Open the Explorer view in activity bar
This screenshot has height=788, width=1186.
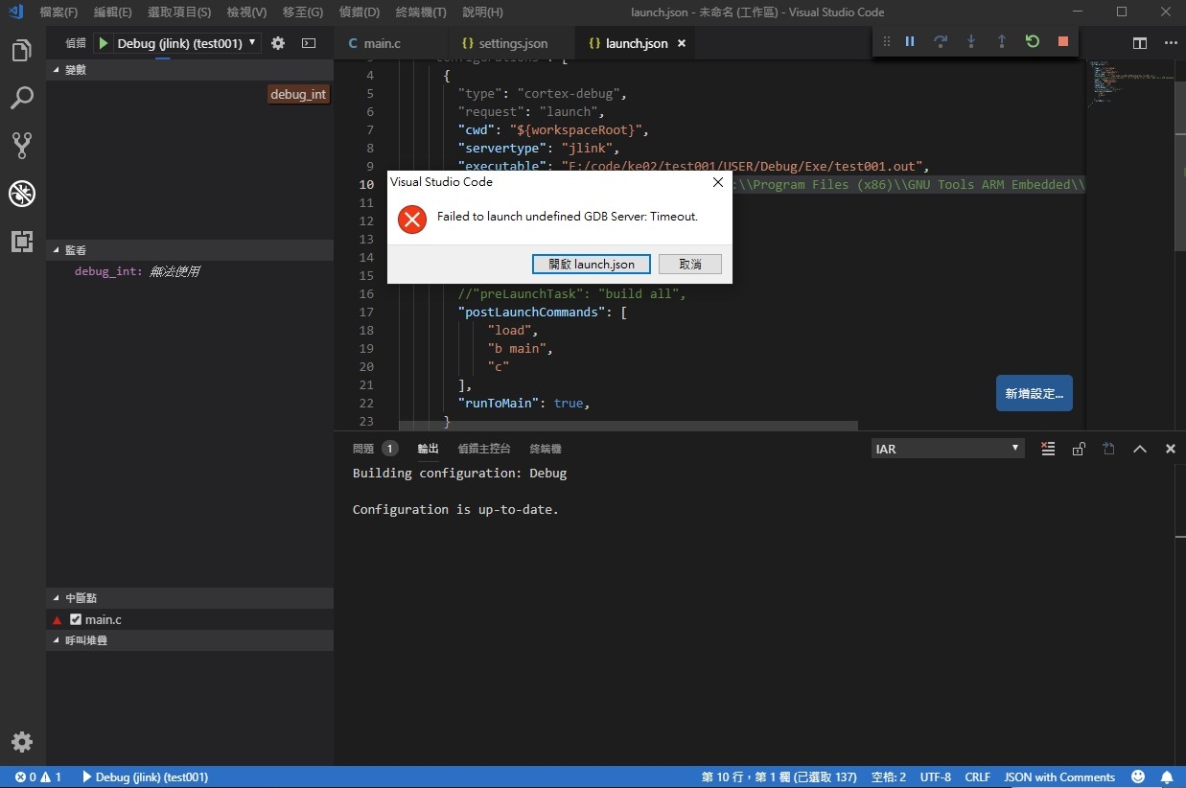point(22,52)
